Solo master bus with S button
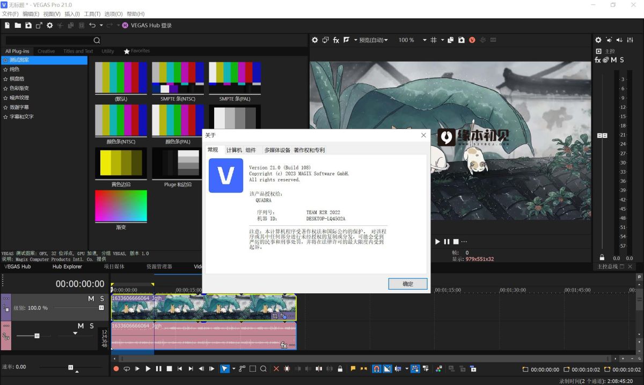The height and width of the screenshot is (385, 644). [623, 60]
